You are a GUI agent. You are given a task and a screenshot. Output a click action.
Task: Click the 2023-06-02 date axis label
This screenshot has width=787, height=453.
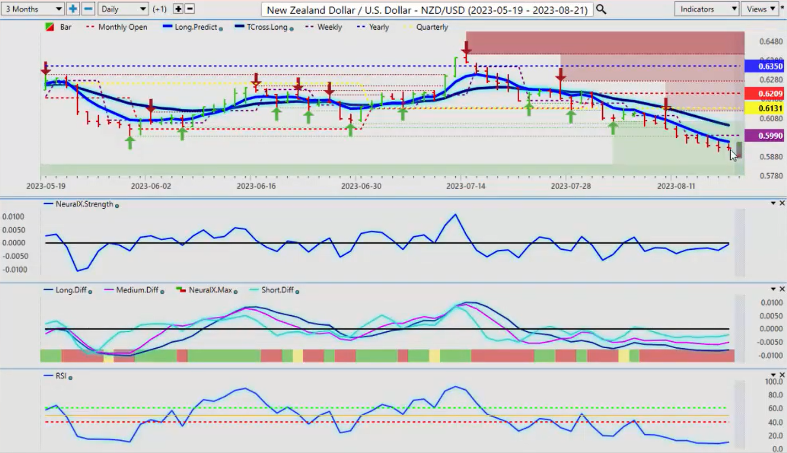click(150, 186)
